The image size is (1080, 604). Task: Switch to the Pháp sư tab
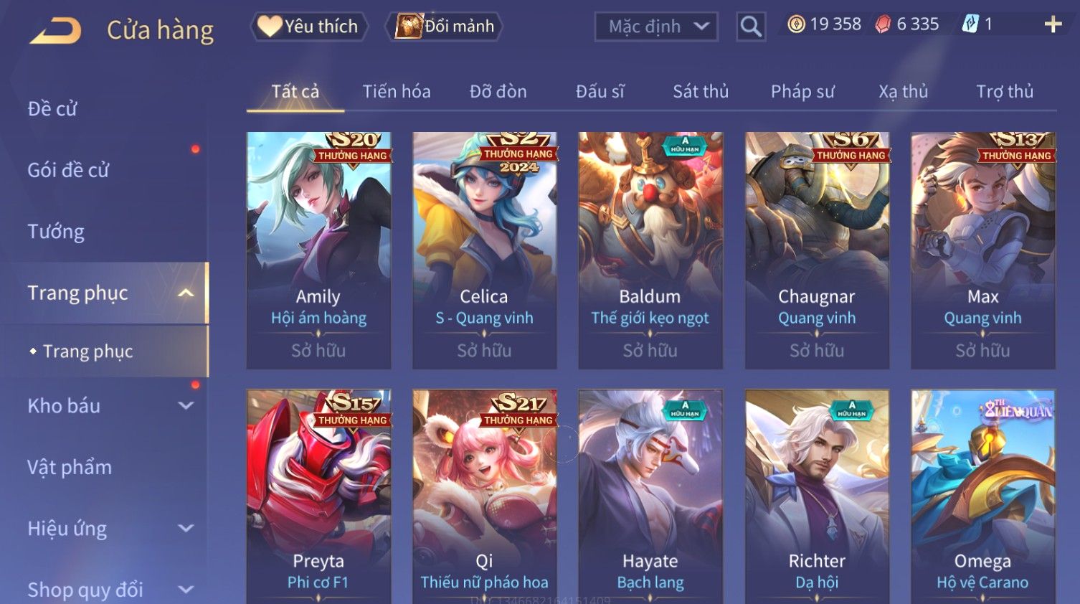pos(802,91)
